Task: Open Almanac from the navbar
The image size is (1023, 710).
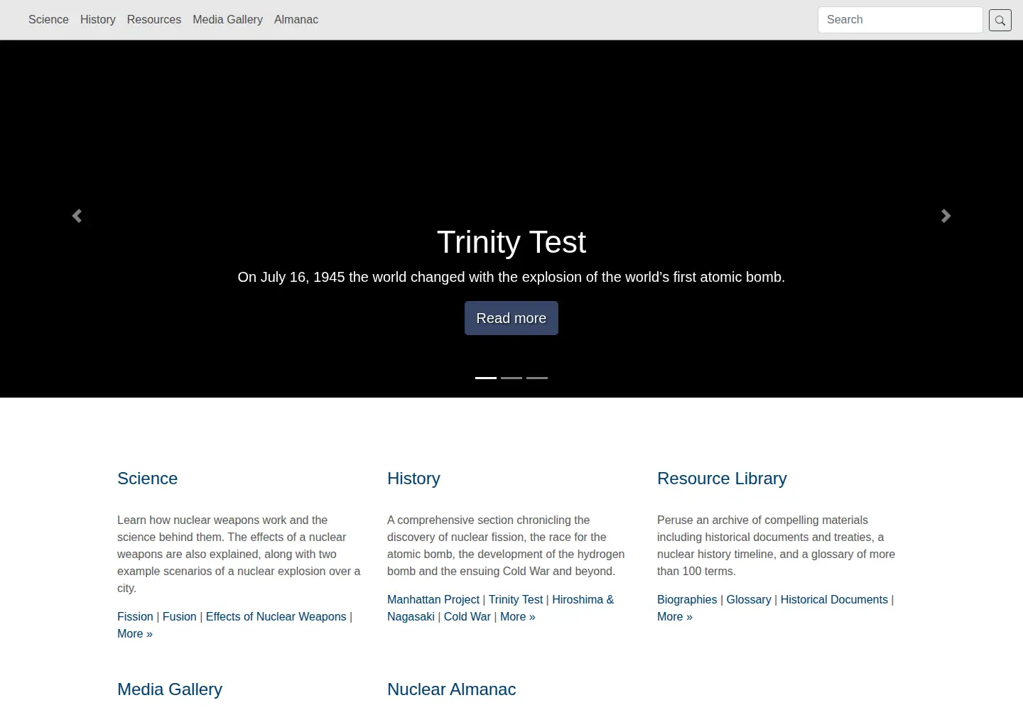Action: click(296, 20)
